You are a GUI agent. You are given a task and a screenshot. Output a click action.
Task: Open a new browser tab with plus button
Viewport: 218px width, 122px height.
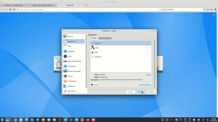point(86,5)
